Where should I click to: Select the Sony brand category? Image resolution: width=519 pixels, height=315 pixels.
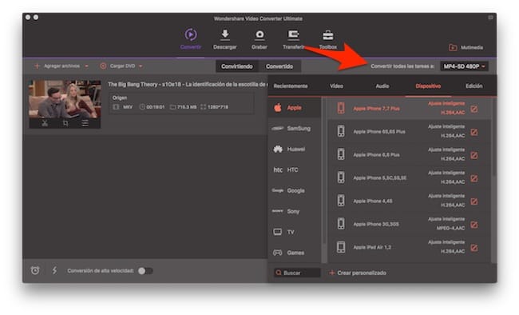tap(295, 211)
